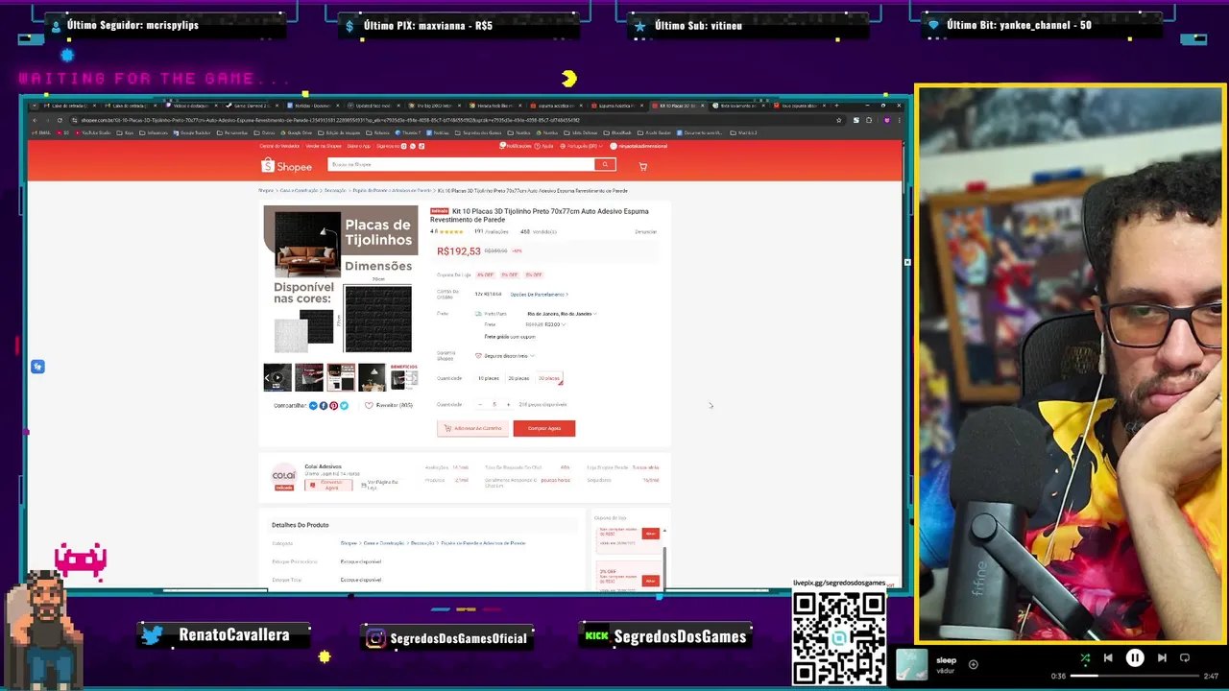Share via Pinterest icon

333,405
